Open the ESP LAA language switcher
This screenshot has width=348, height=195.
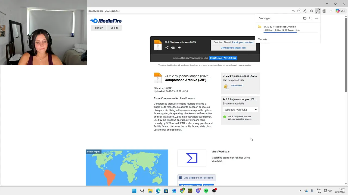(x=319, y=191)
